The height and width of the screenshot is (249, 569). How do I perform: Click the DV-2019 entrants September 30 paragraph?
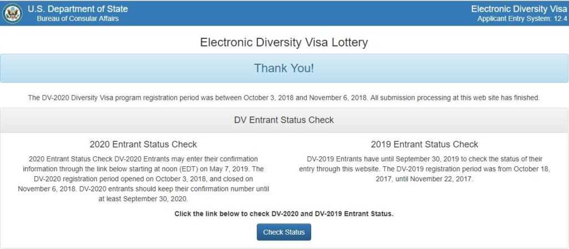[425, 169]
